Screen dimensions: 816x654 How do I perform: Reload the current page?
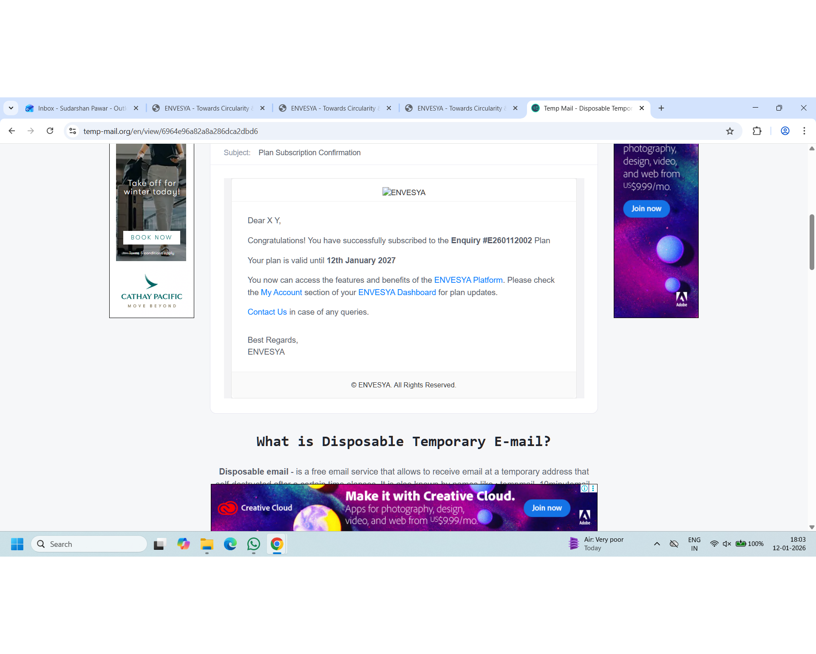tap(50, 131)
